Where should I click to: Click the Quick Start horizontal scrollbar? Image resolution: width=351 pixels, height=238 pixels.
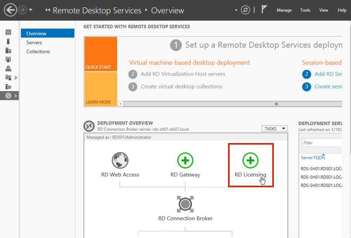[233, 104]
